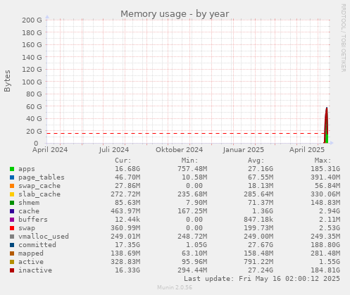Click the 'apps' legend label
Image resolution: width=350 pixels, height=295 pixels.
click(27, 169)
